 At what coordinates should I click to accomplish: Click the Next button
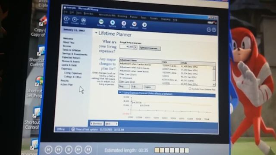coord(111,124)
